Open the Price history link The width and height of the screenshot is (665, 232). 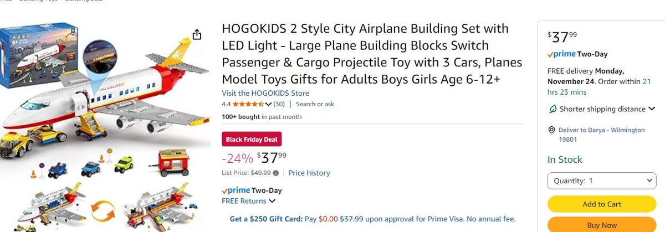(x=309, y=173)
